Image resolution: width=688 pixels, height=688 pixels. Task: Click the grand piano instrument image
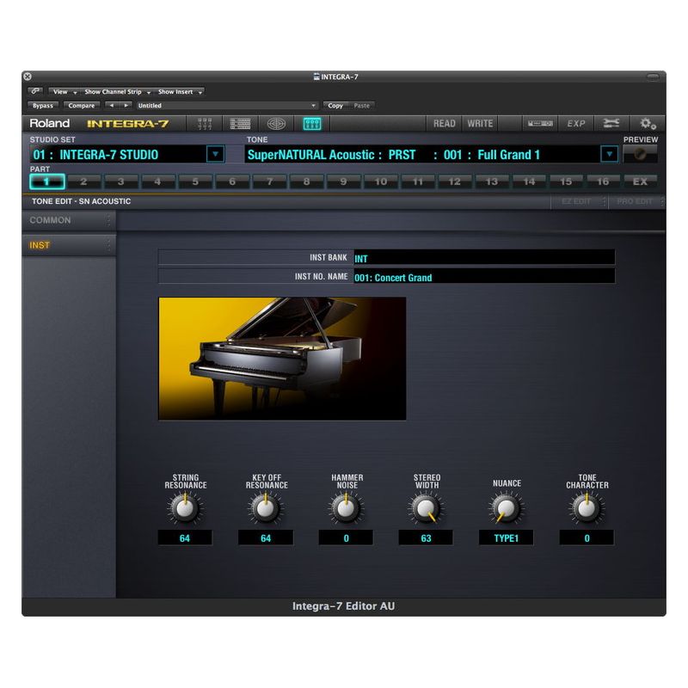[x=282, y=359]
